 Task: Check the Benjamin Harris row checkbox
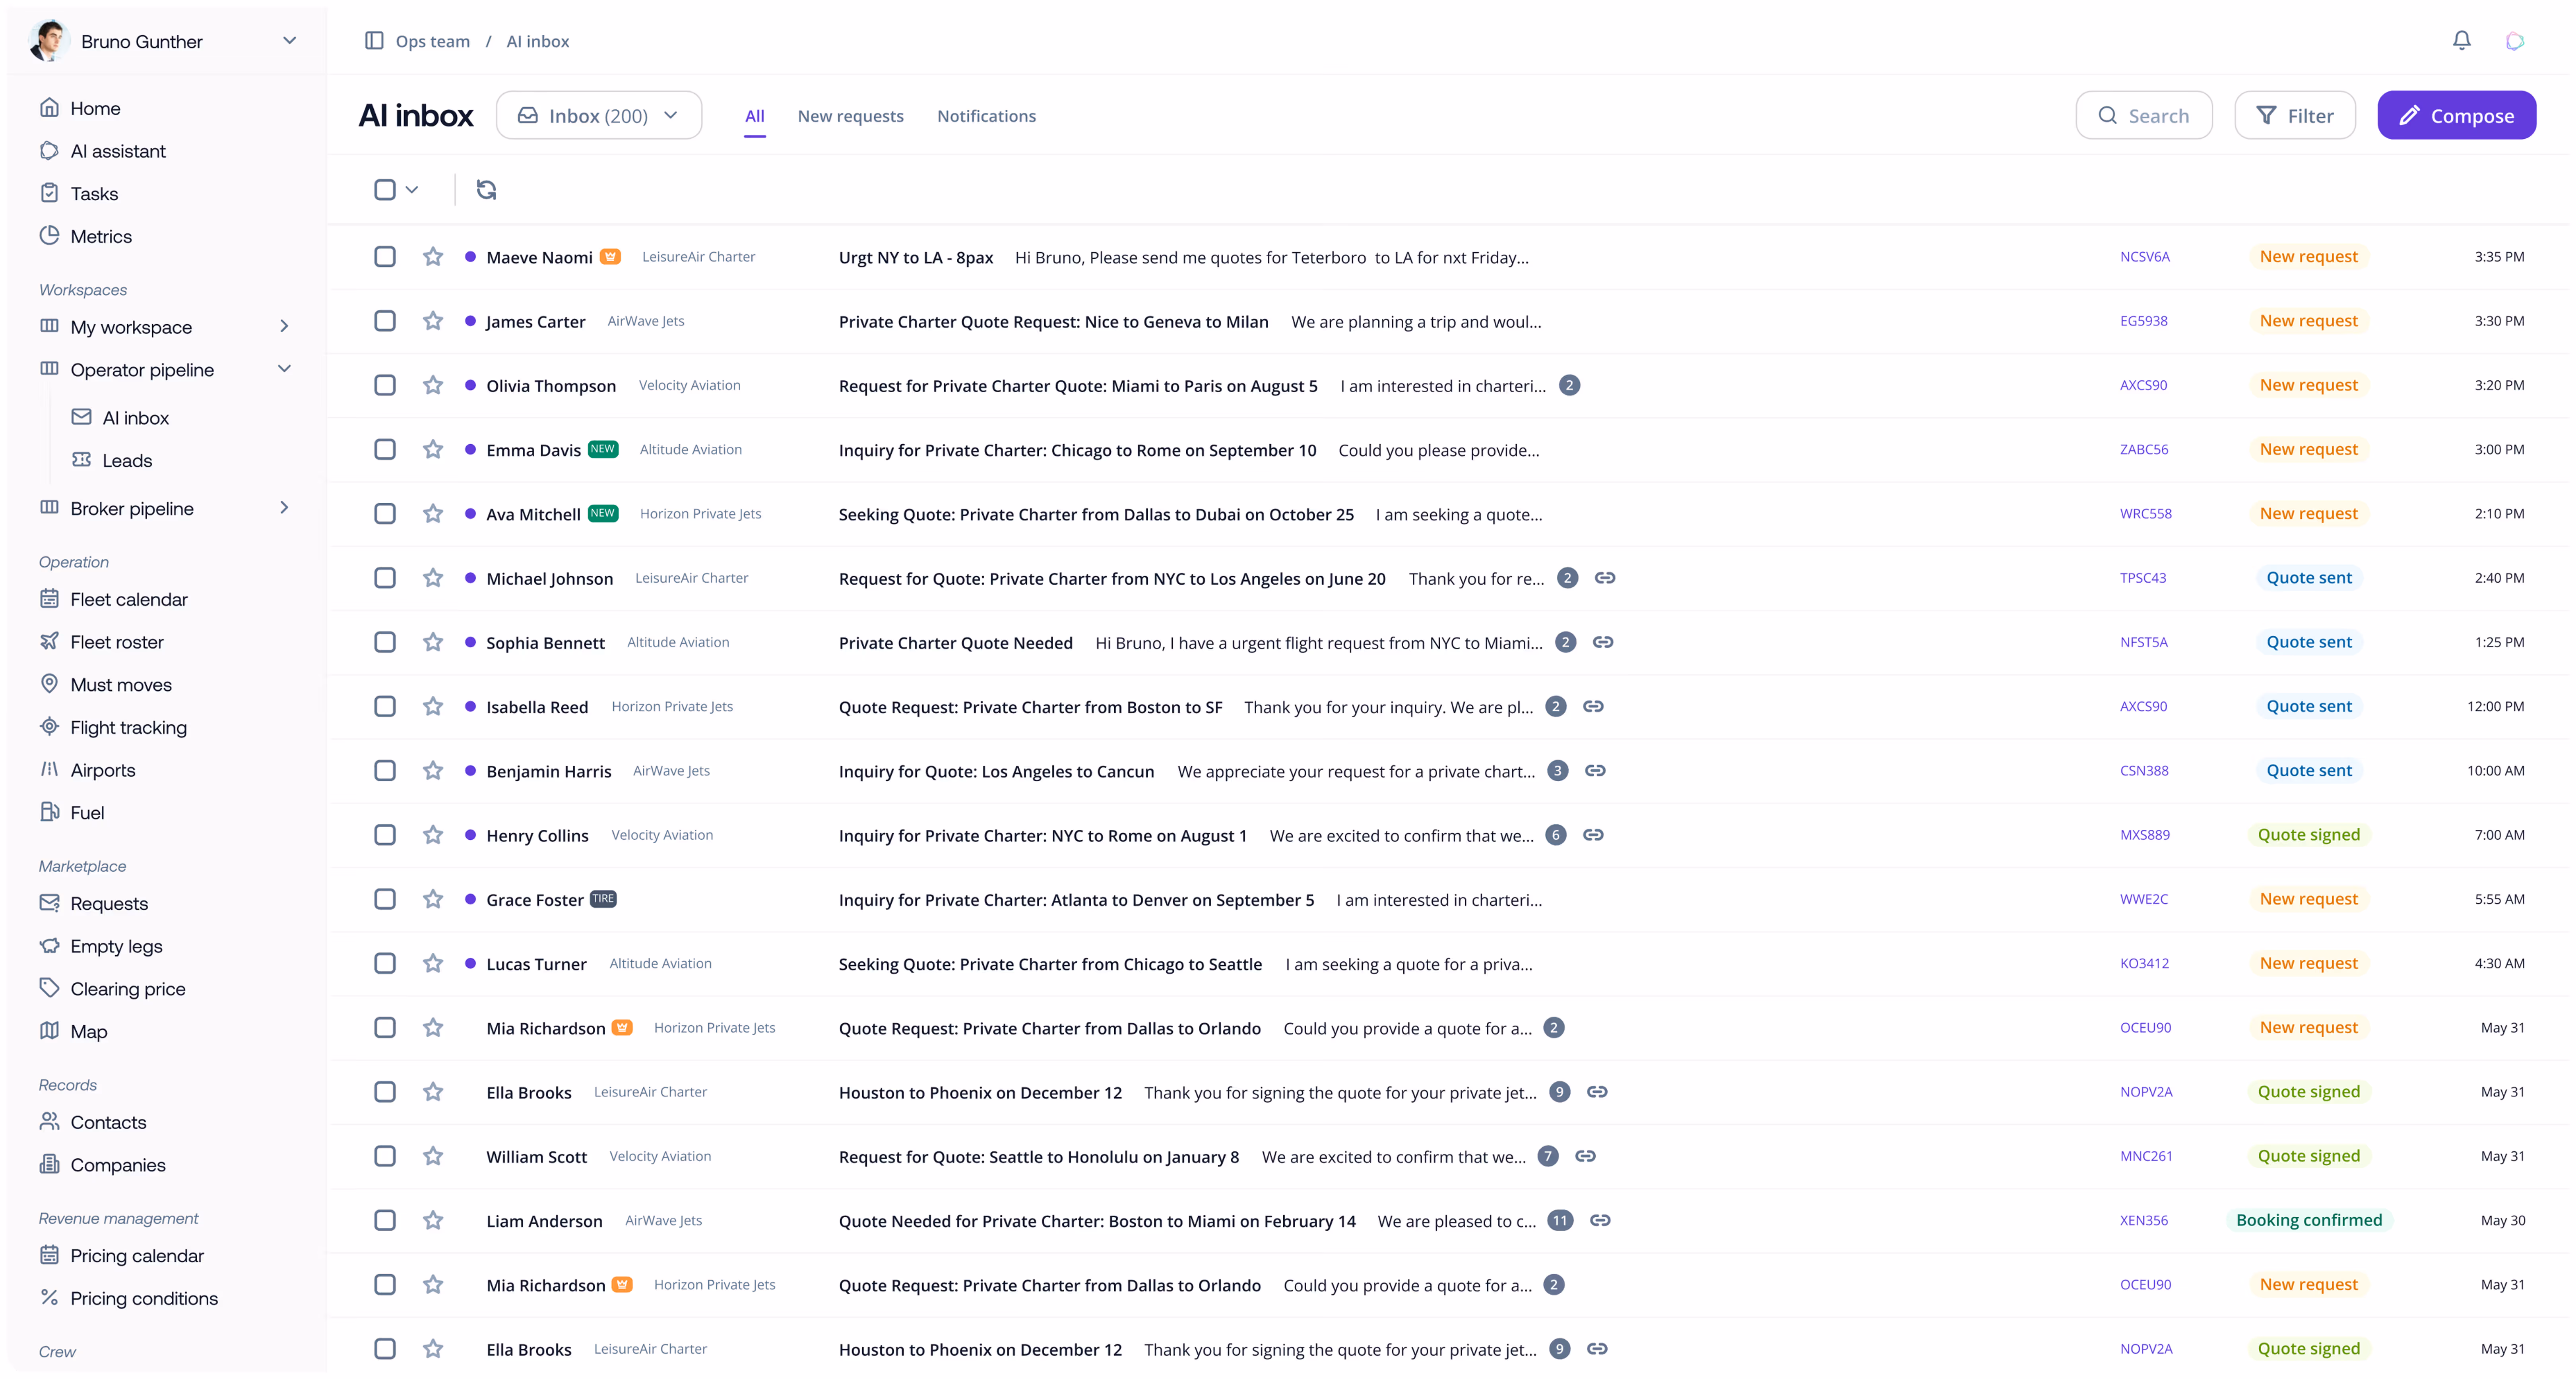point(384,770)
